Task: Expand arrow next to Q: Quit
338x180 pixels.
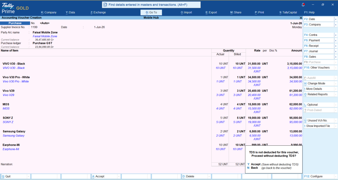Action: (28, 176)
